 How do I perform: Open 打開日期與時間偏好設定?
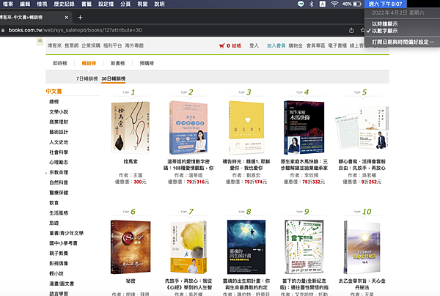point(403,42)
